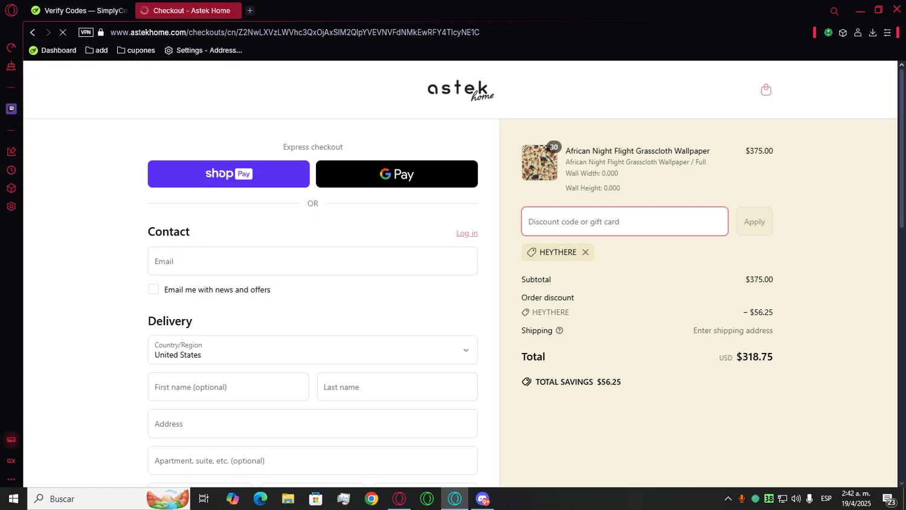Switch to Verify Codes SimplyCodes tab
Viewport: 906px width, 510px height.
click(x=79, y=11)
